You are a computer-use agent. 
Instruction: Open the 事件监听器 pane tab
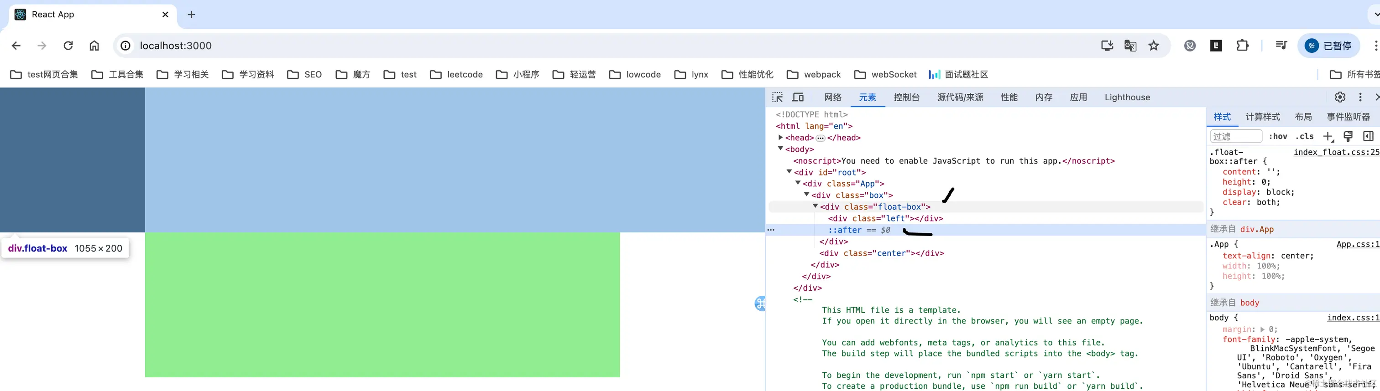click(1349, 117)
